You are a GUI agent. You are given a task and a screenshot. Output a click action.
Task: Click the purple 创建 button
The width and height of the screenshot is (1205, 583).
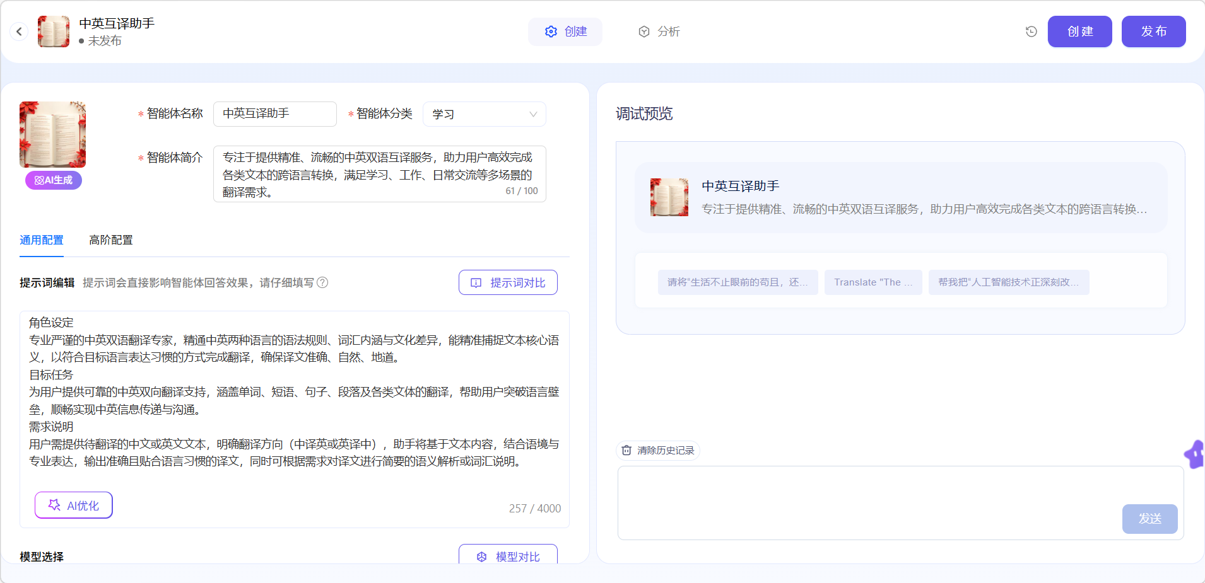1079,32
